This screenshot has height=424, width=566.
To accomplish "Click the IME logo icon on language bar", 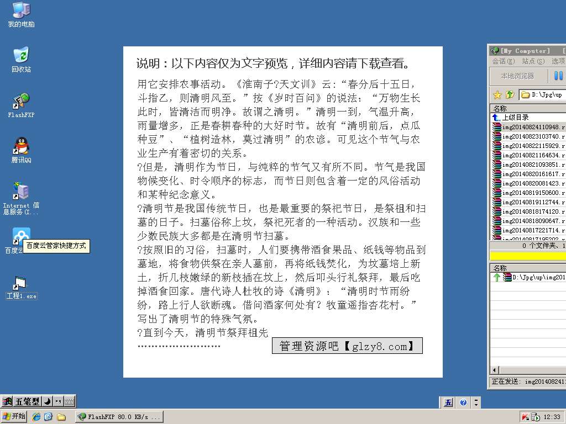I will (x=7, y=401).
